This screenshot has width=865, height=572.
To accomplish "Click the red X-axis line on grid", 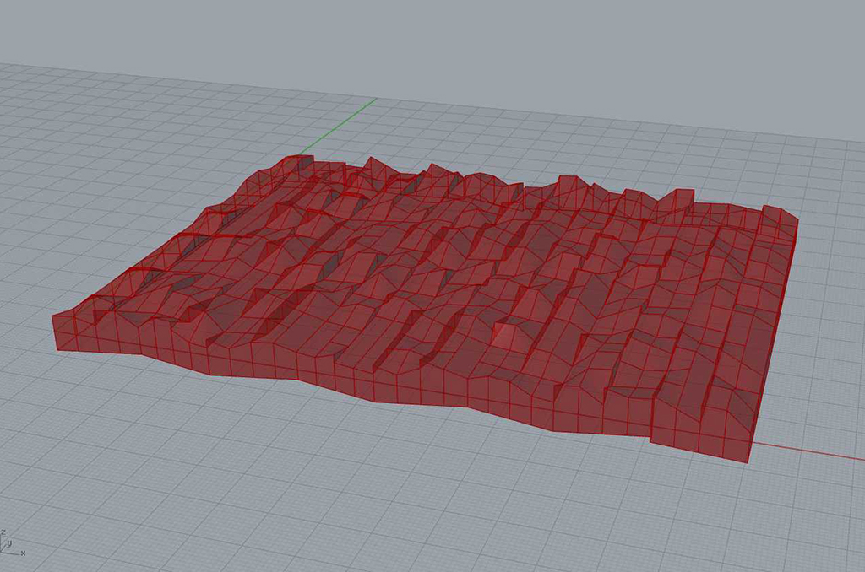I will tap(808, 450).
